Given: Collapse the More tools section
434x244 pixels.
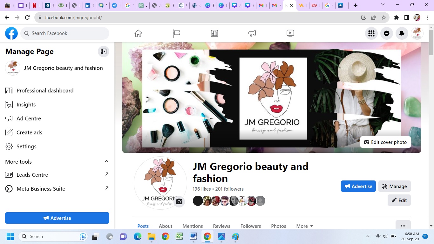Looking at the screenshot, I should coord(107,161).
